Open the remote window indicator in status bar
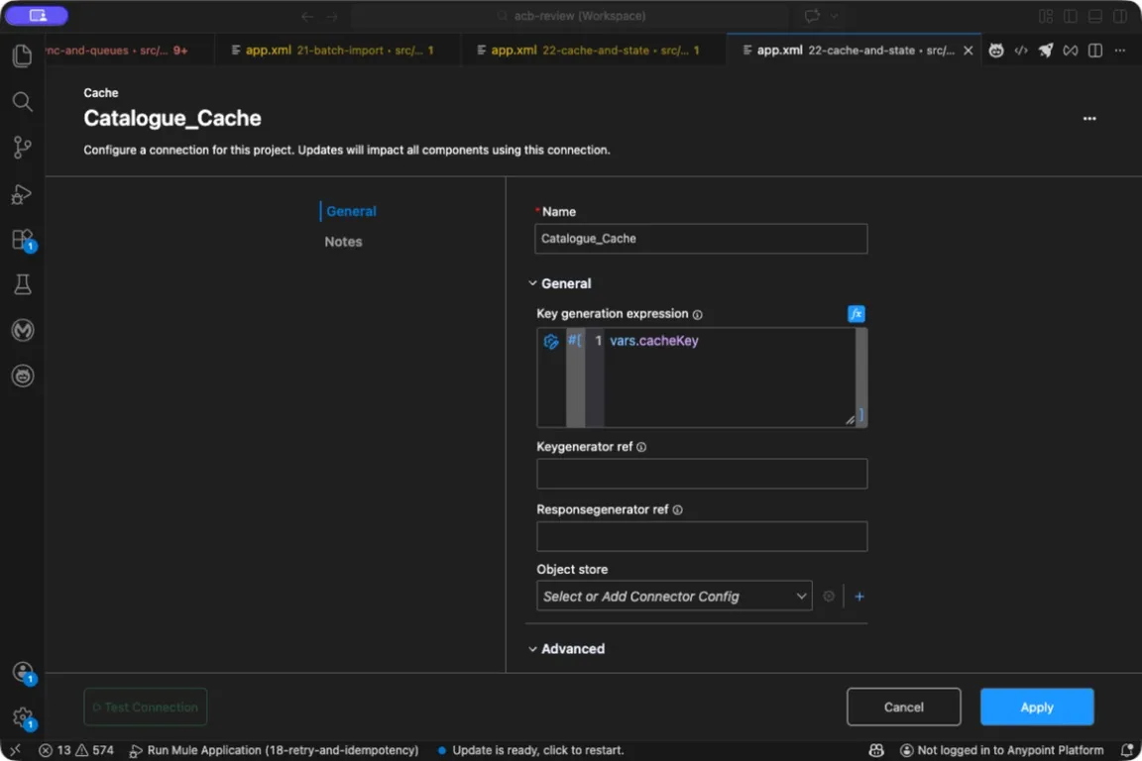Viewport: 1142px width, 761px height. point(15,750)
